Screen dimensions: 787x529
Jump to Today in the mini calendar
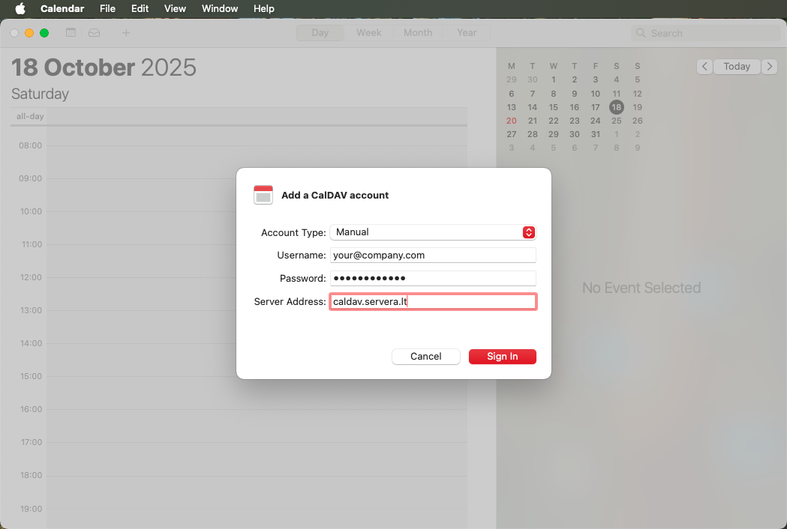pyautogui.click(x=737, y=66)
